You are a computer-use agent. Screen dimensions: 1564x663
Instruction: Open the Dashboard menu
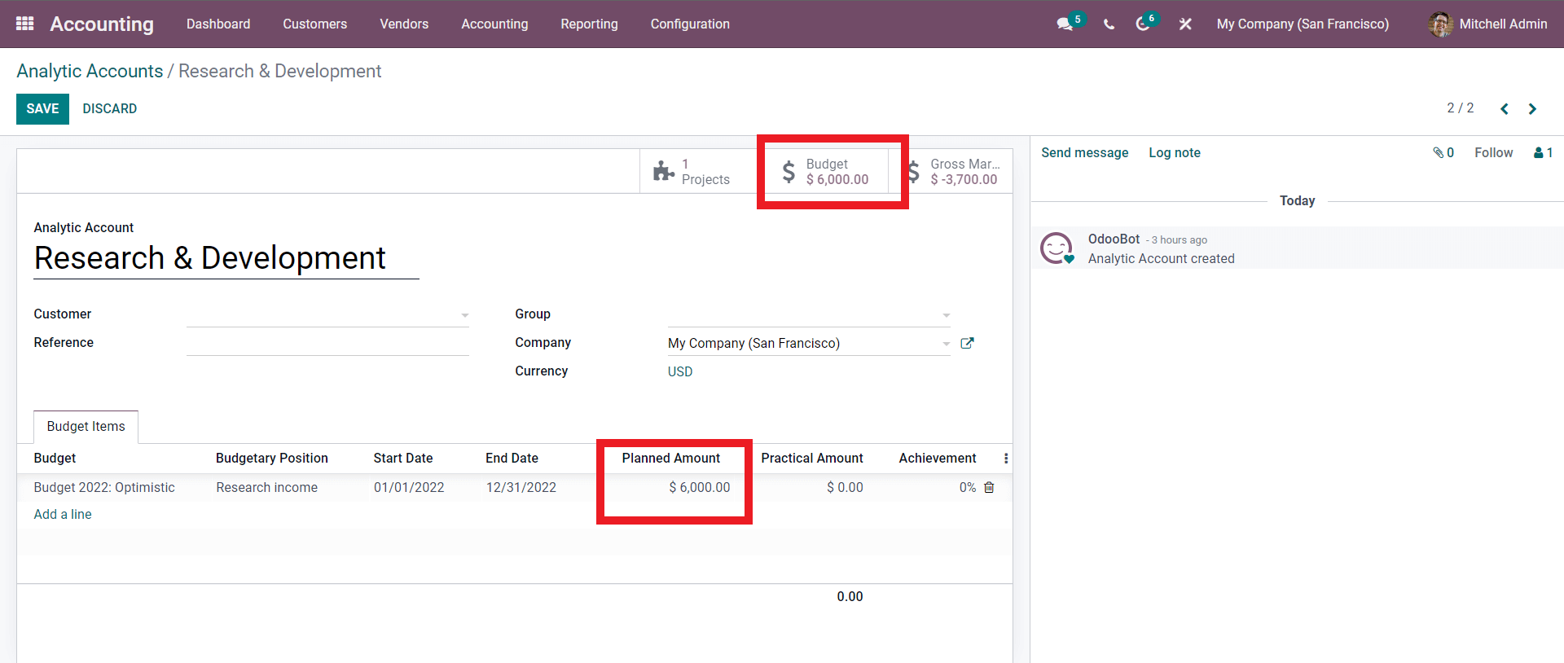coord(218,24)
